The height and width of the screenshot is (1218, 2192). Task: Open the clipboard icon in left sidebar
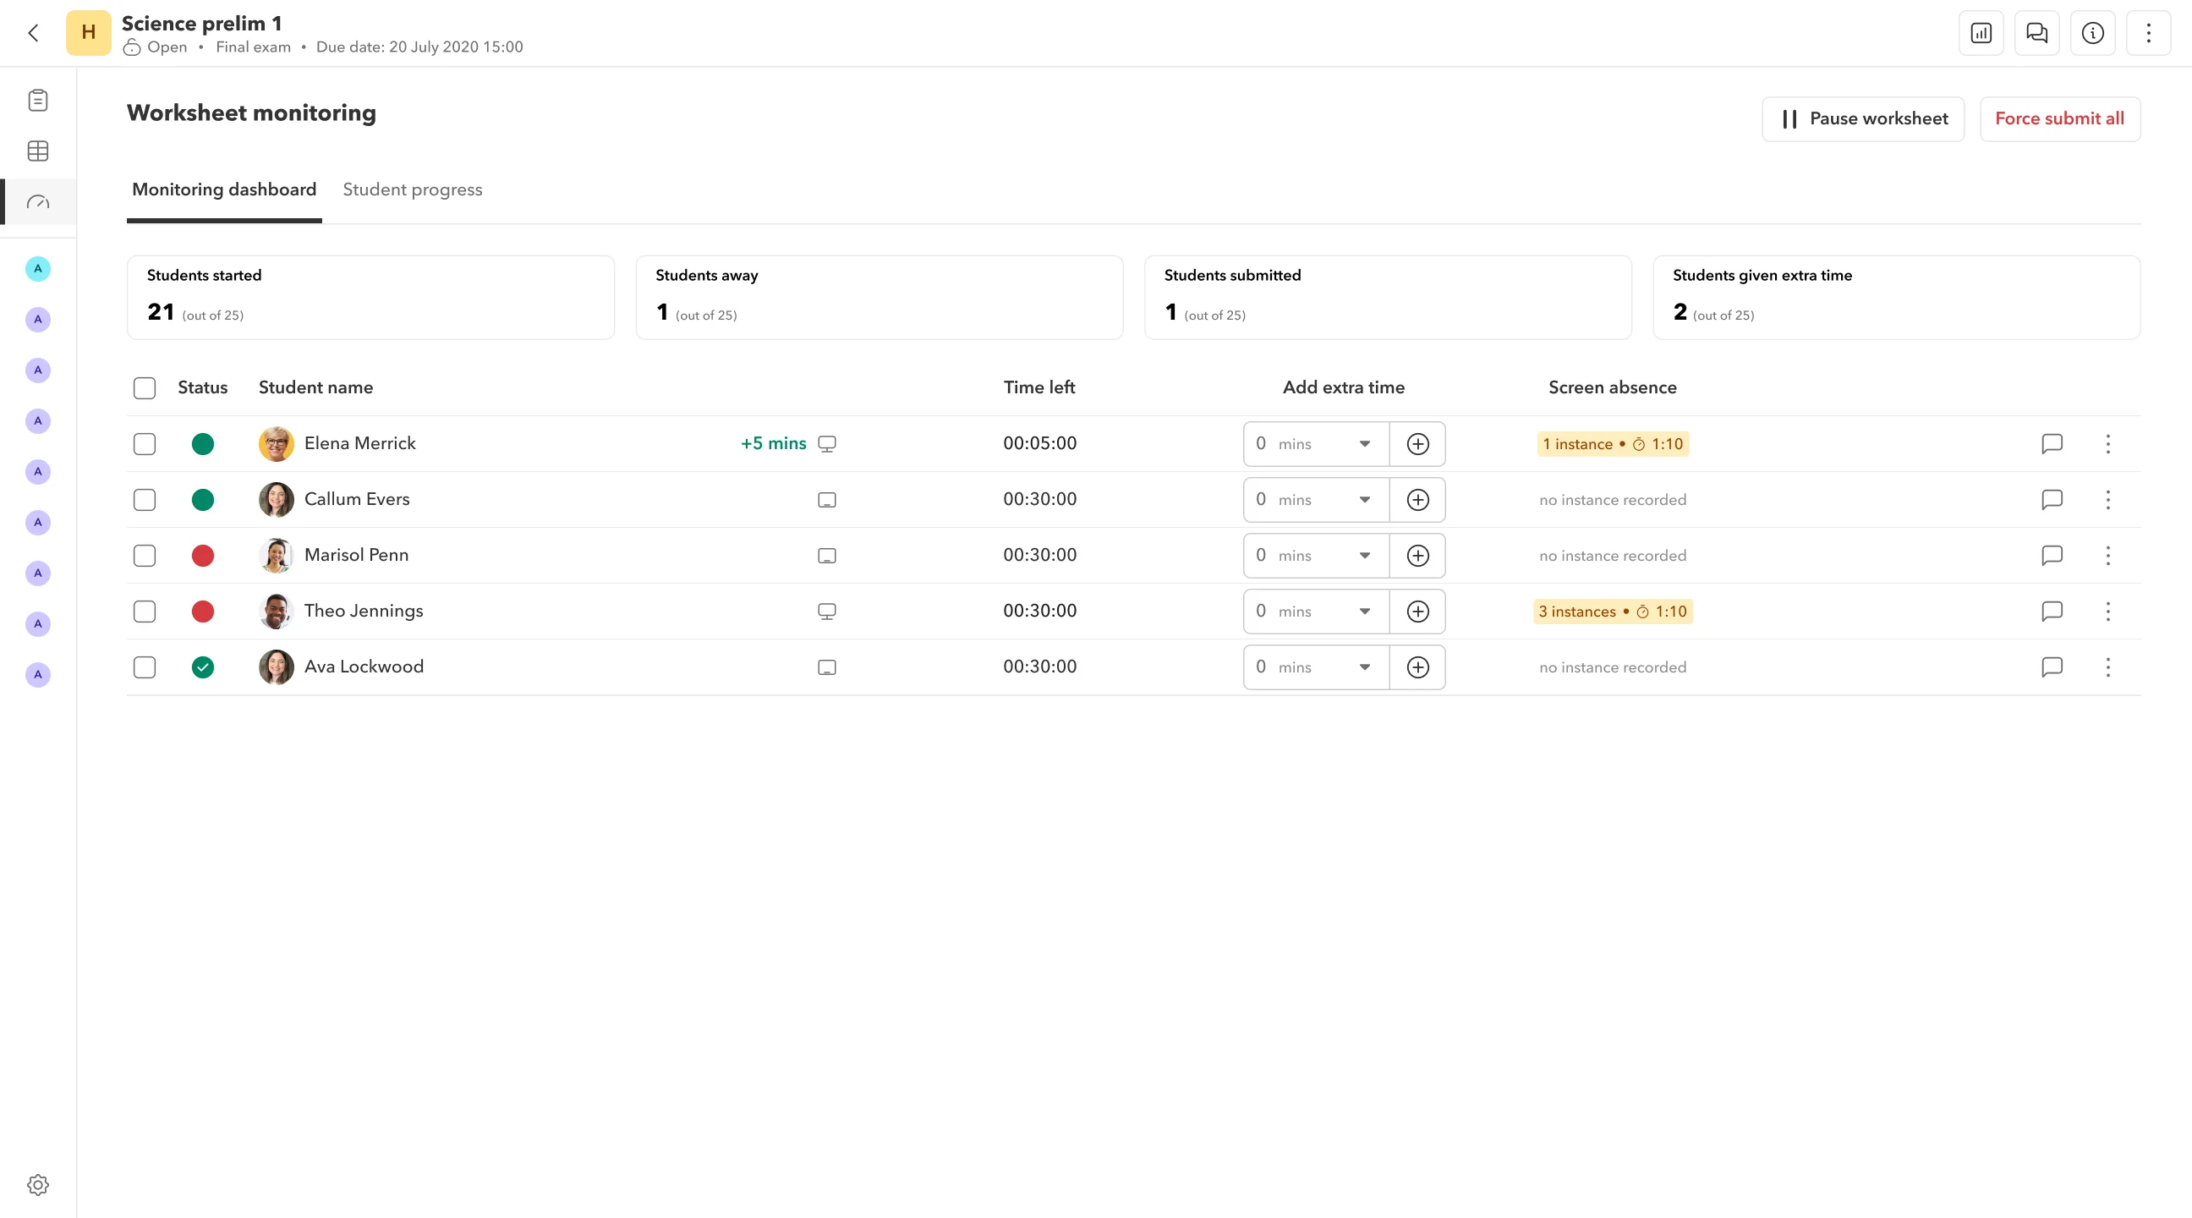click(37, 101)
